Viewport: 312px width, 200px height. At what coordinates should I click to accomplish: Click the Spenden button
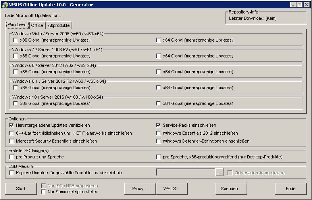coord(231,189)
